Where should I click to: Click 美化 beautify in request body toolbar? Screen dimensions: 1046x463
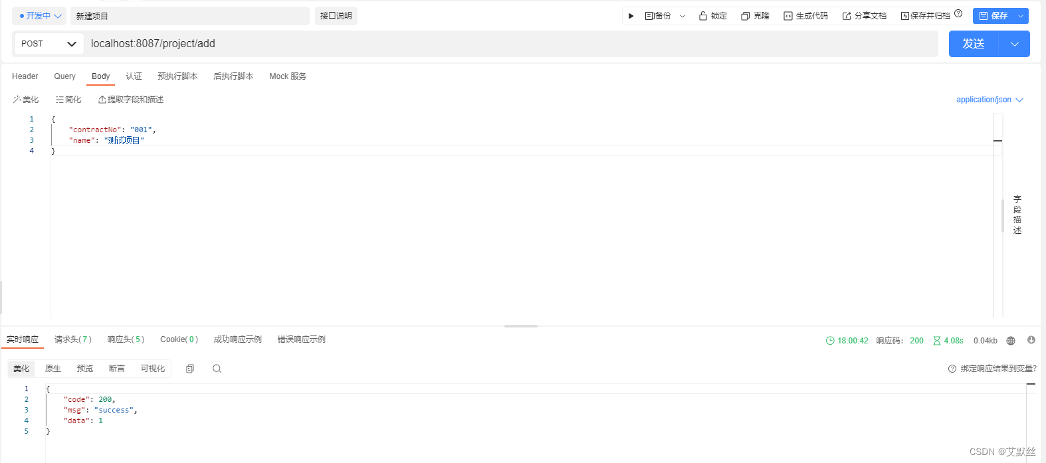pos(26,100)
